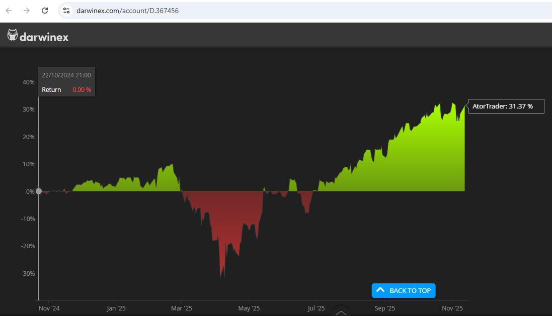Click the browser back arrow

9,11
